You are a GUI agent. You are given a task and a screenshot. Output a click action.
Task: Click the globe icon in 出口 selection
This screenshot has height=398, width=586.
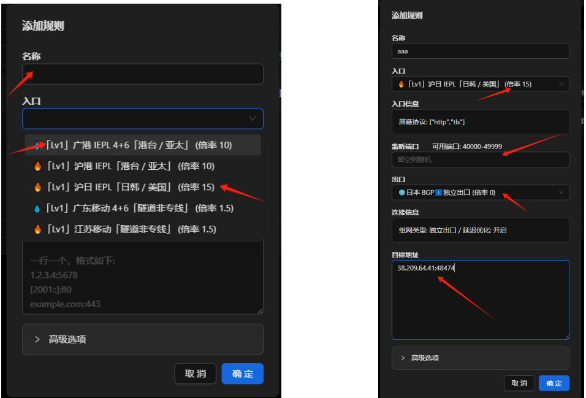[x=401, y=193]
